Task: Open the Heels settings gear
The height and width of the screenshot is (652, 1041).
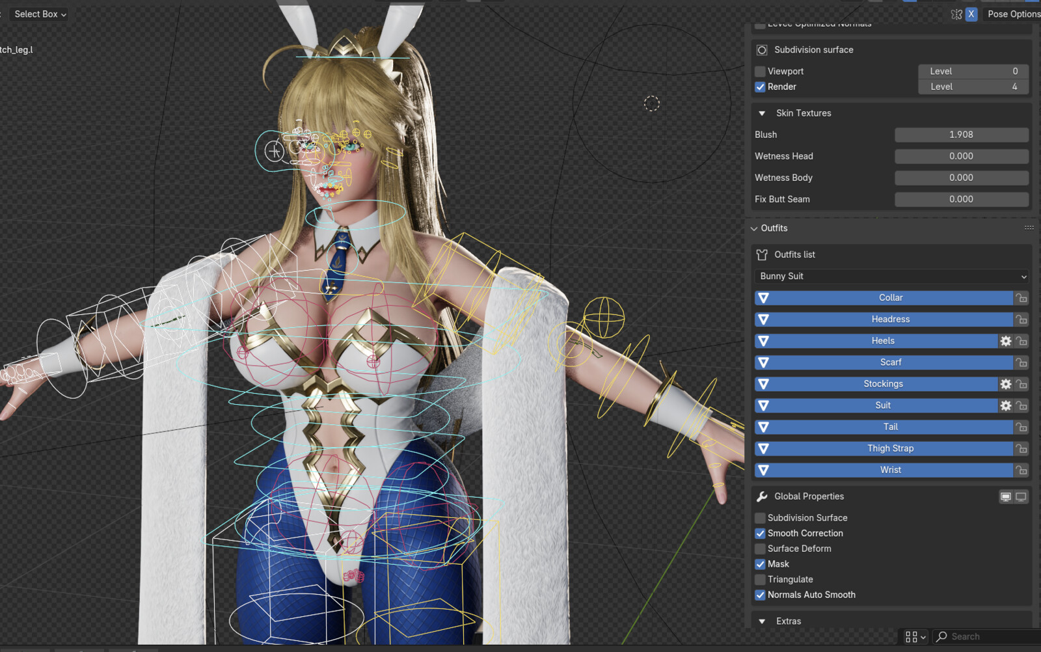Action: [x=1006, y=340]
